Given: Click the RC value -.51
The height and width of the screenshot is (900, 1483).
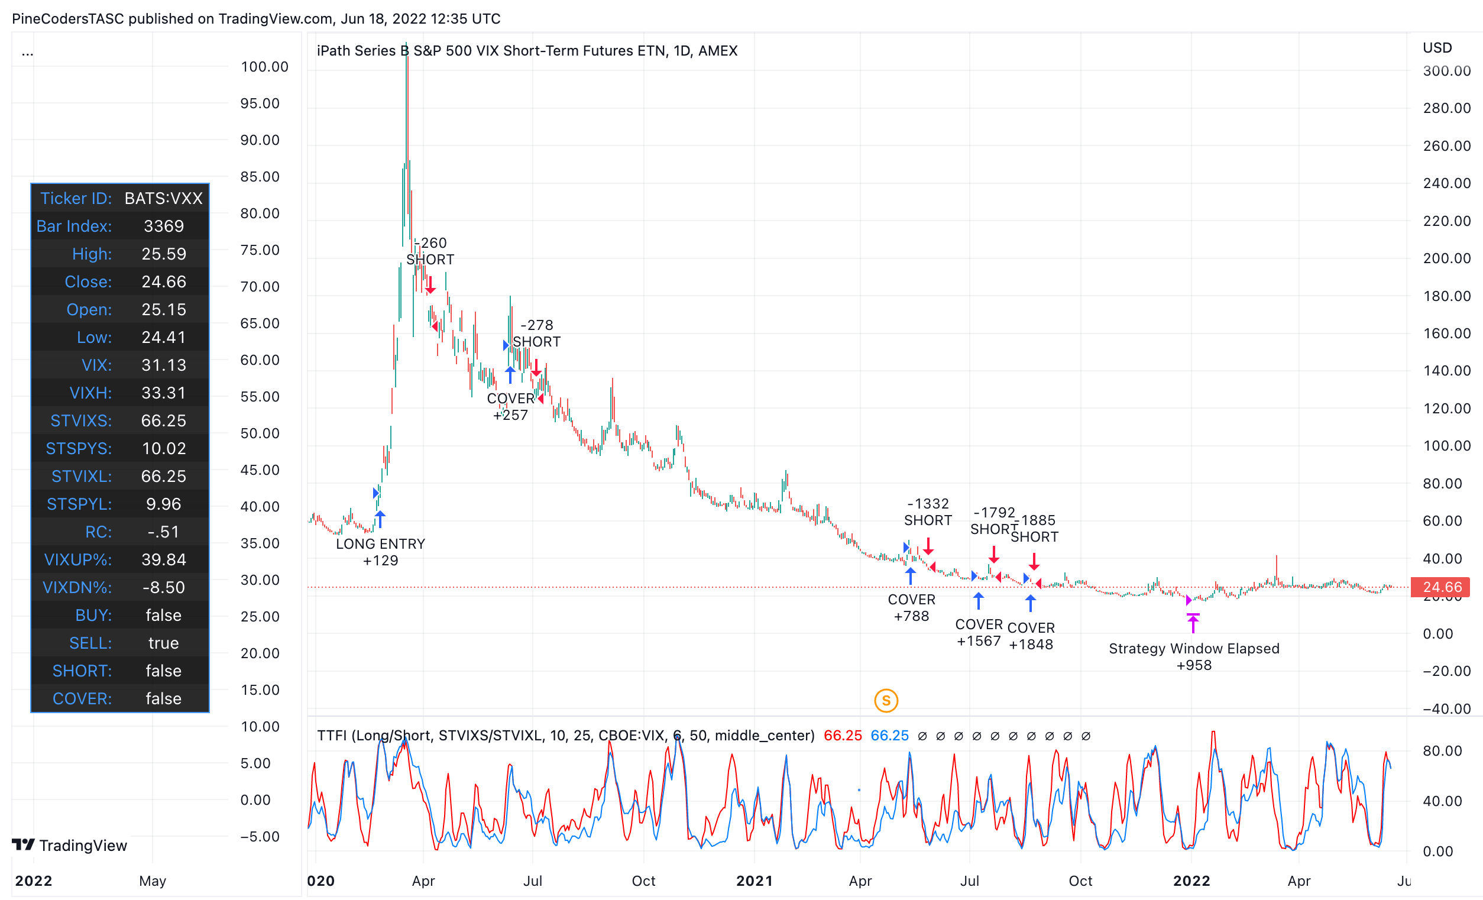Looking at the screenshot, I should 163,532.
